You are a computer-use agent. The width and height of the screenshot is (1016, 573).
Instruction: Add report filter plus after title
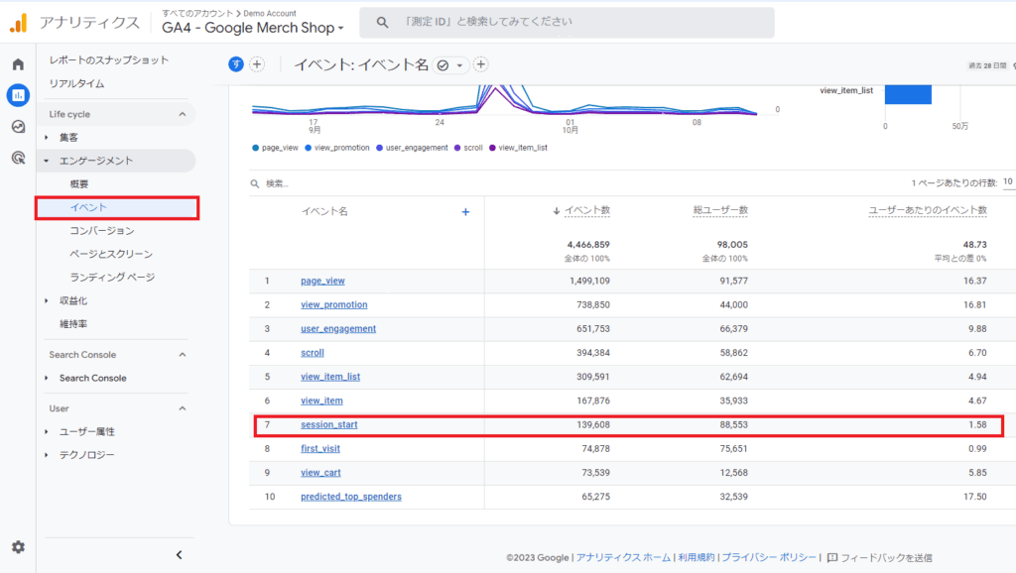point(481,64)
